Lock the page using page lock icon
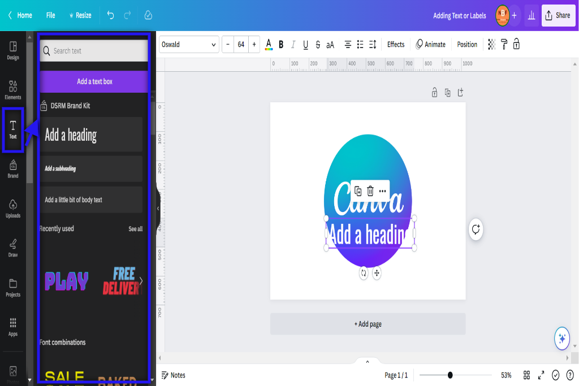The height and width of the screenshot is (386, 579). click(x=434, y=92)
